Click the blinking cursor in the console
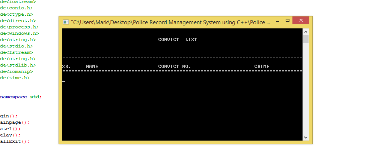 pyautogui.click(x=64, y=81)
